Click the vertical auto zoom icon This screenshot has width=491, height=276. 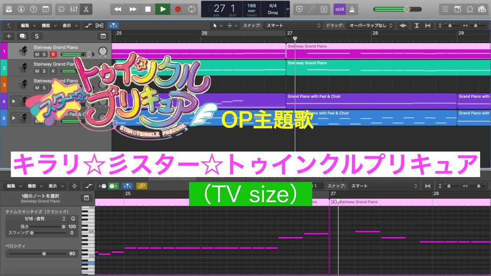point(417,26)
